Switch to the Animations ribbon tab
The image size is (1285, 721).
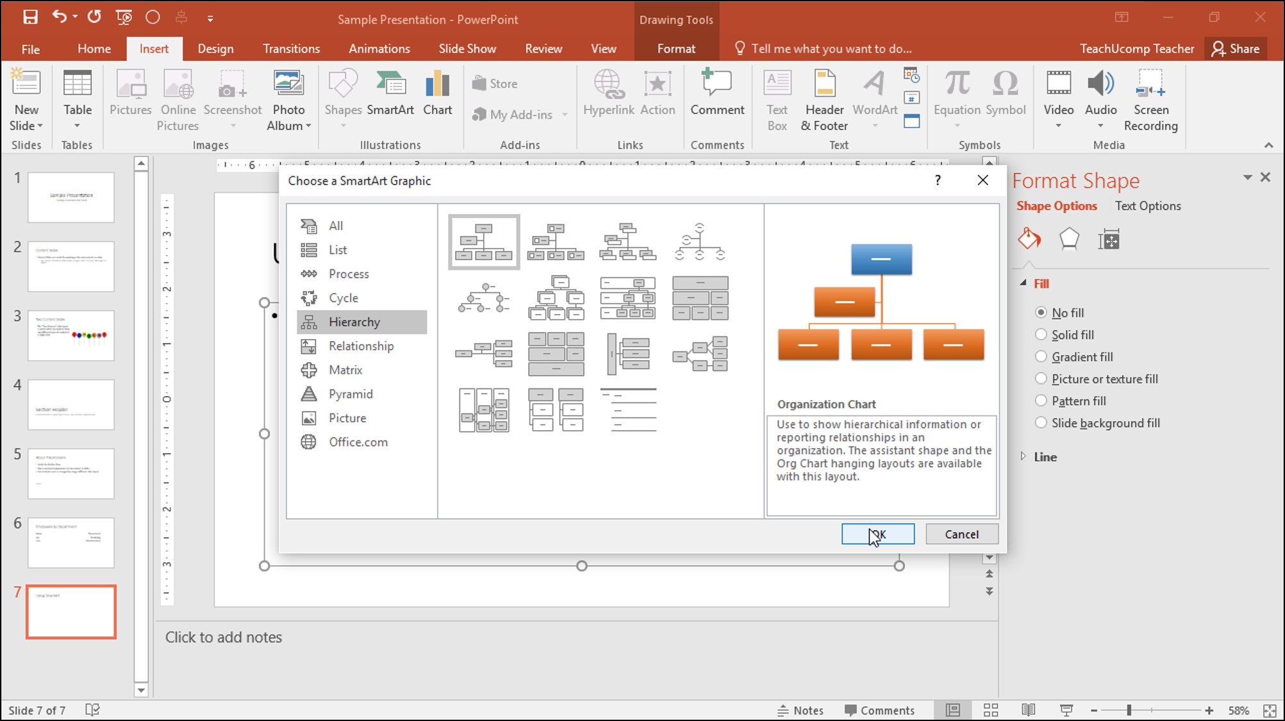click(379, 48)
